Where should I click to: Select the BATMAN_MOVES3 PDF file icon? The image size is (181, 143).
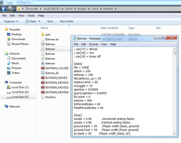click(x=43, y=87)
